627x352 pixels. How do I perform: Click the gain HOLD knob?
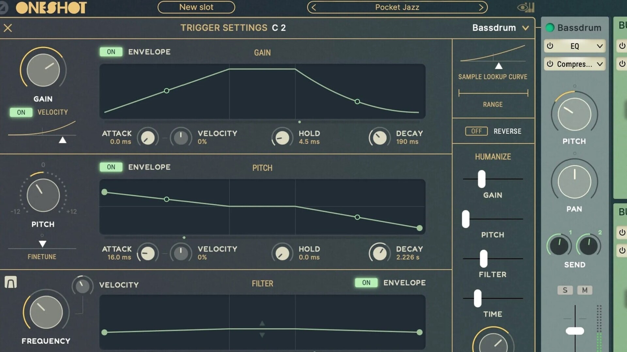pos(282,138)
